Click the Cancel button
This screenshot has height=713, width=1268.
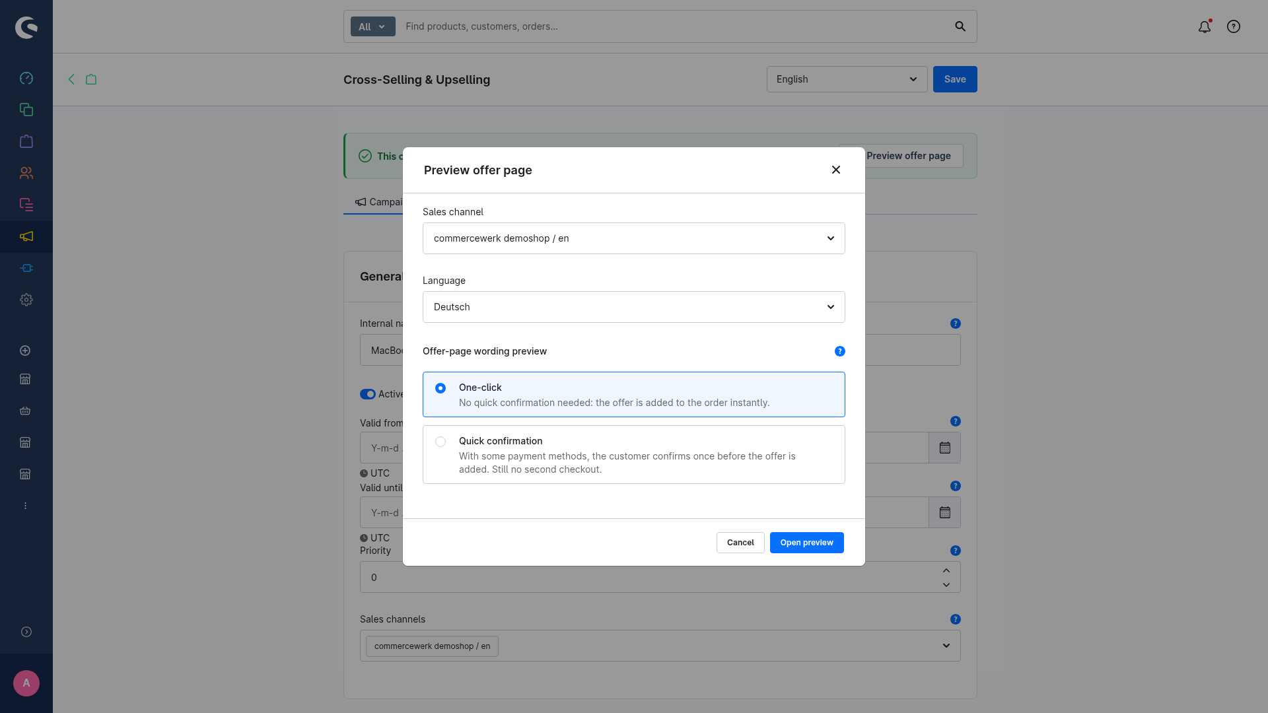(x=740, y=543)
